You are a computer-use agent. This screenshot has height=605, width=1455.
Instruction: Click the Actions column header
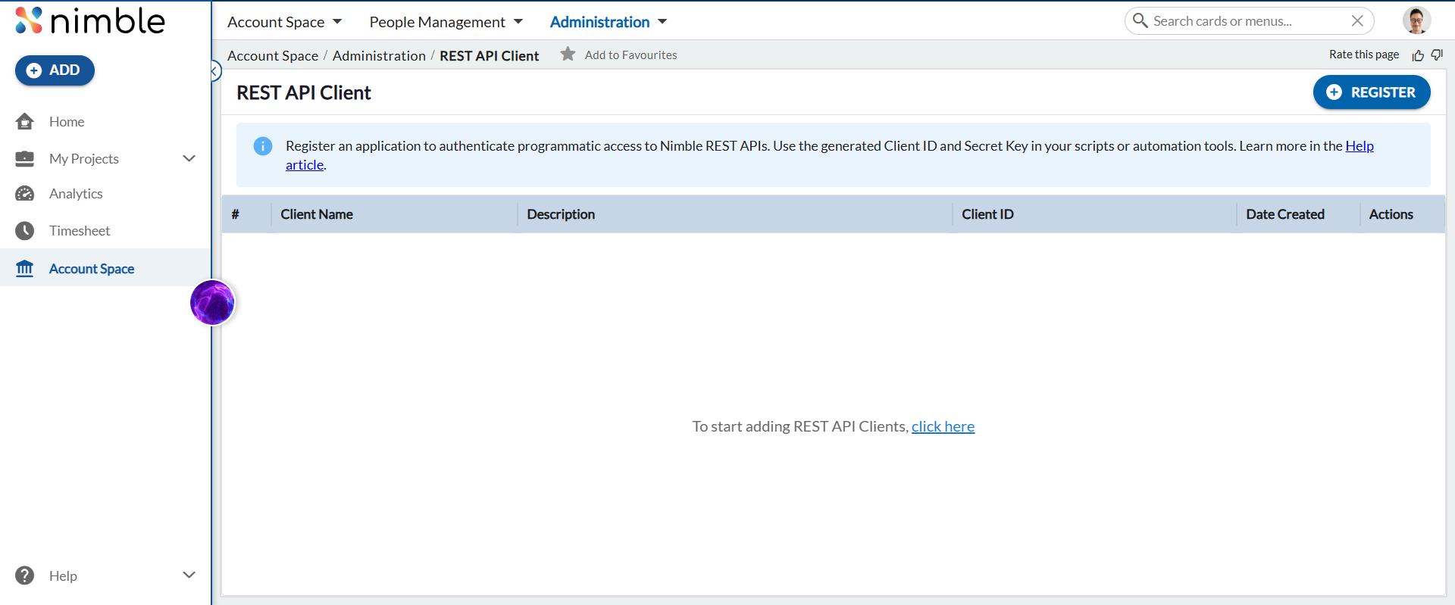pos(1391,214)
